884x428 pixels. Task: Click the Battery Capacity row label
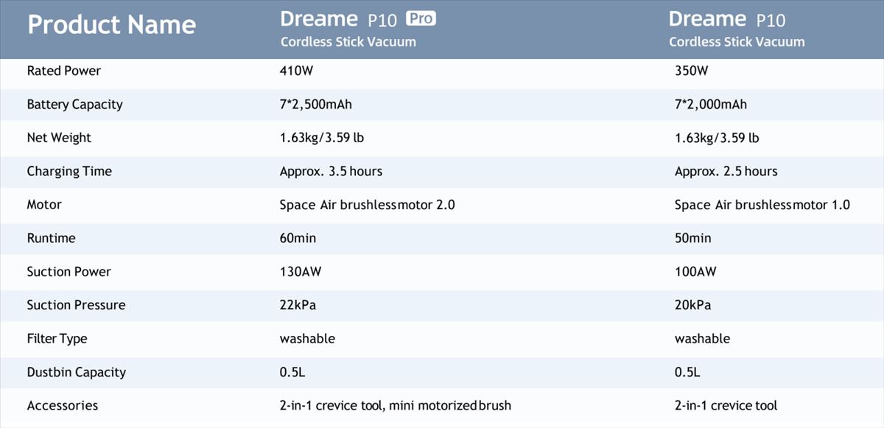click(x=74, y=105)
